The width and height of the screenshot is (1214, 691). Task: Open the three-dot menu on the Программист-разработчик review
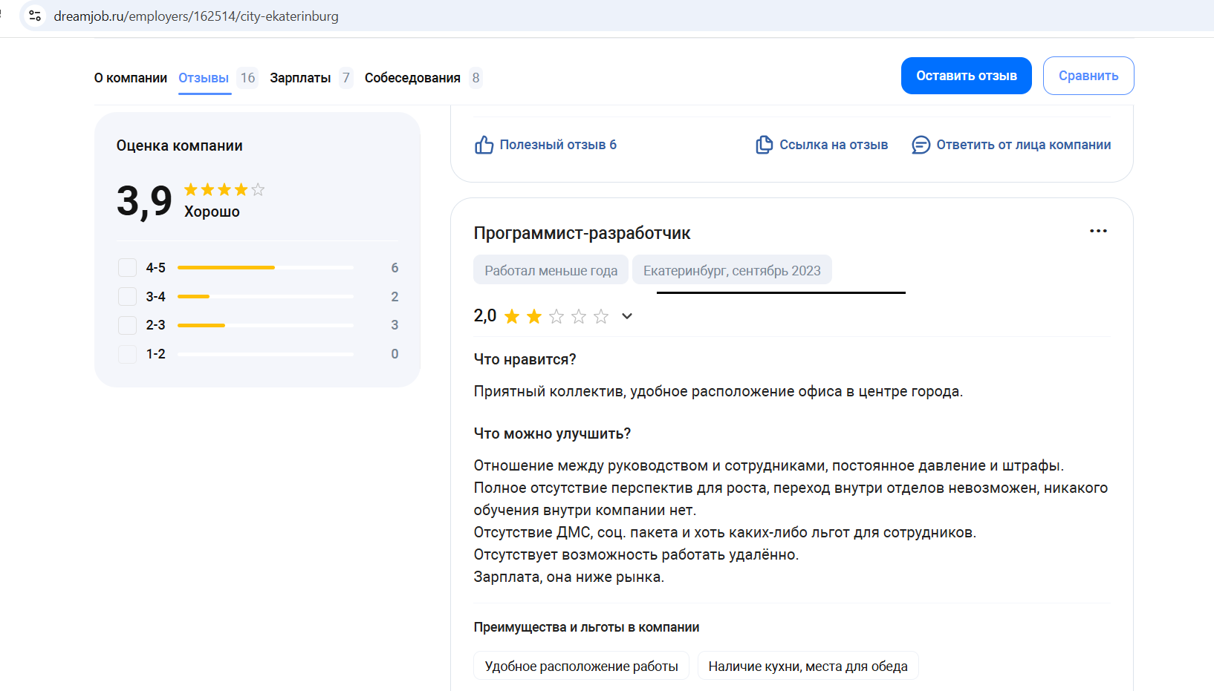pos(1098,231)
